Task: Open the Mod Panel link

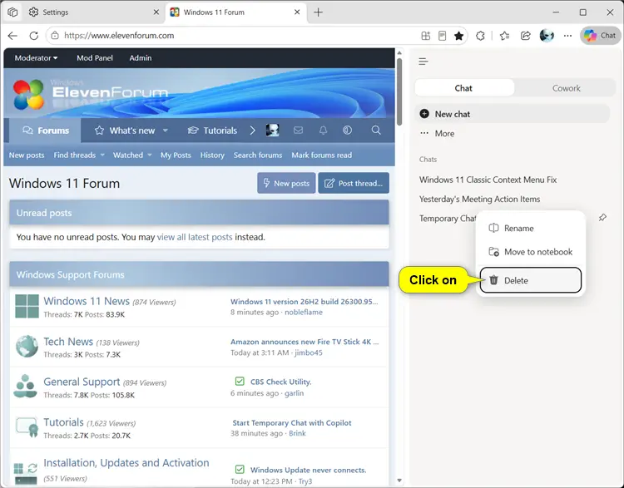Action: 95,58
